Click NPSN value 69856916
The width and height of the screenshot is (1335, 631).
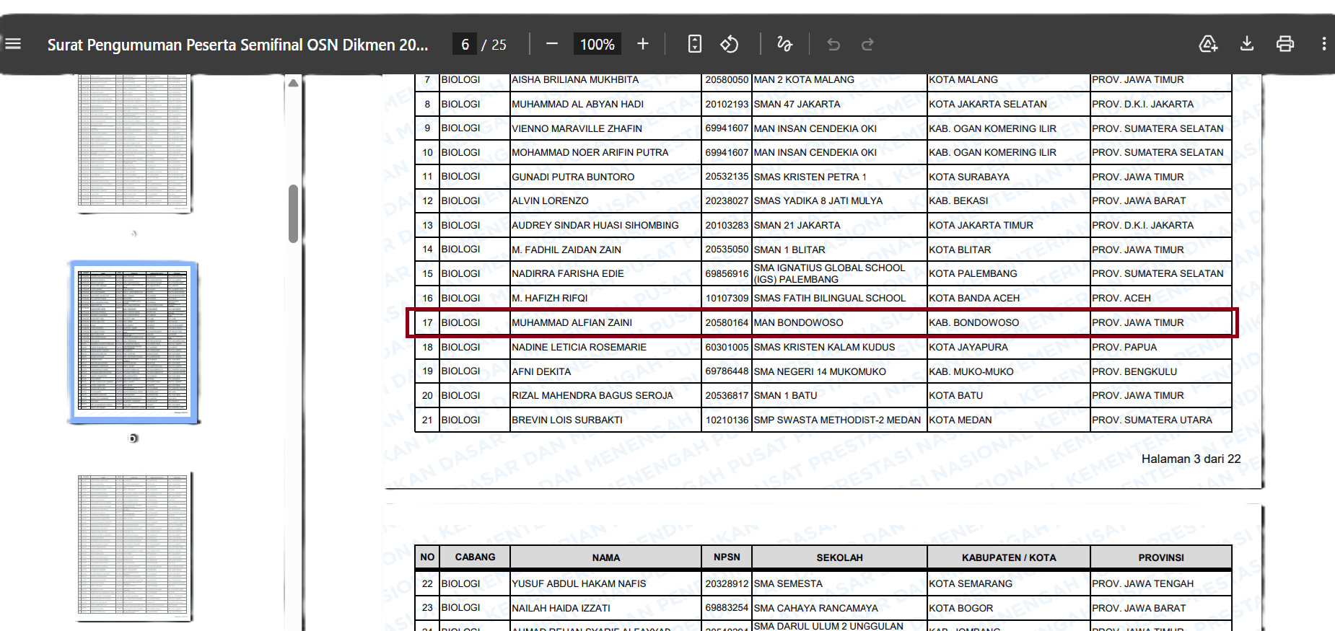point(727,274)
